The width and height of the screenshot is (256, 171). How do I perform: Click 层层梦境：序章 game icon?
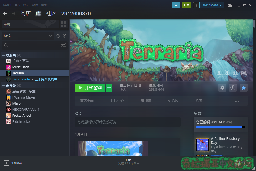point(8,91)
